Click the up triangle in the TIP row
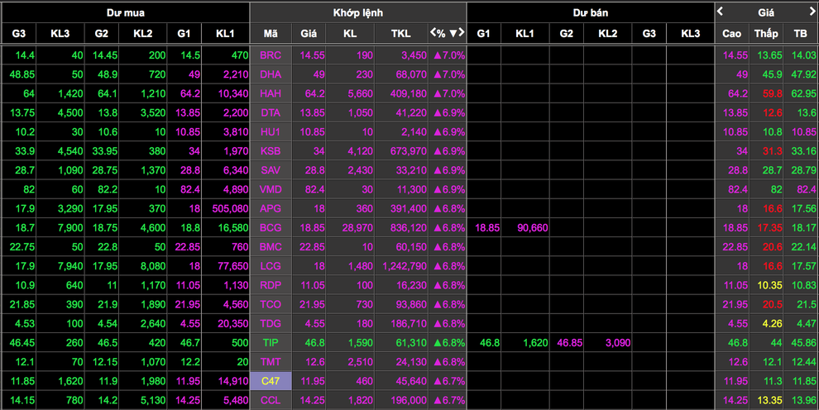Screen dimensions: 819x410 coord(438,341)
